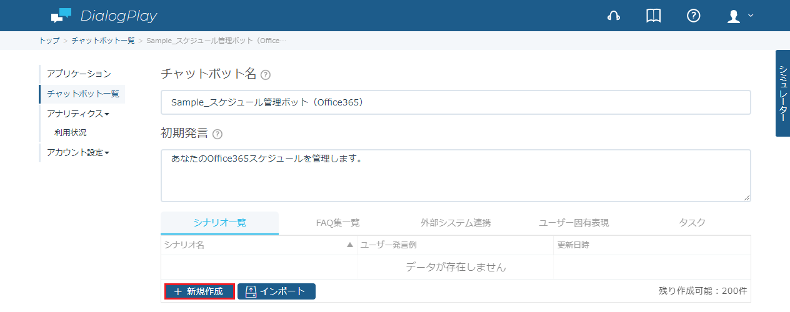
Task: Switch to シナリオ一覧 tab
Action: coord(220,223)
